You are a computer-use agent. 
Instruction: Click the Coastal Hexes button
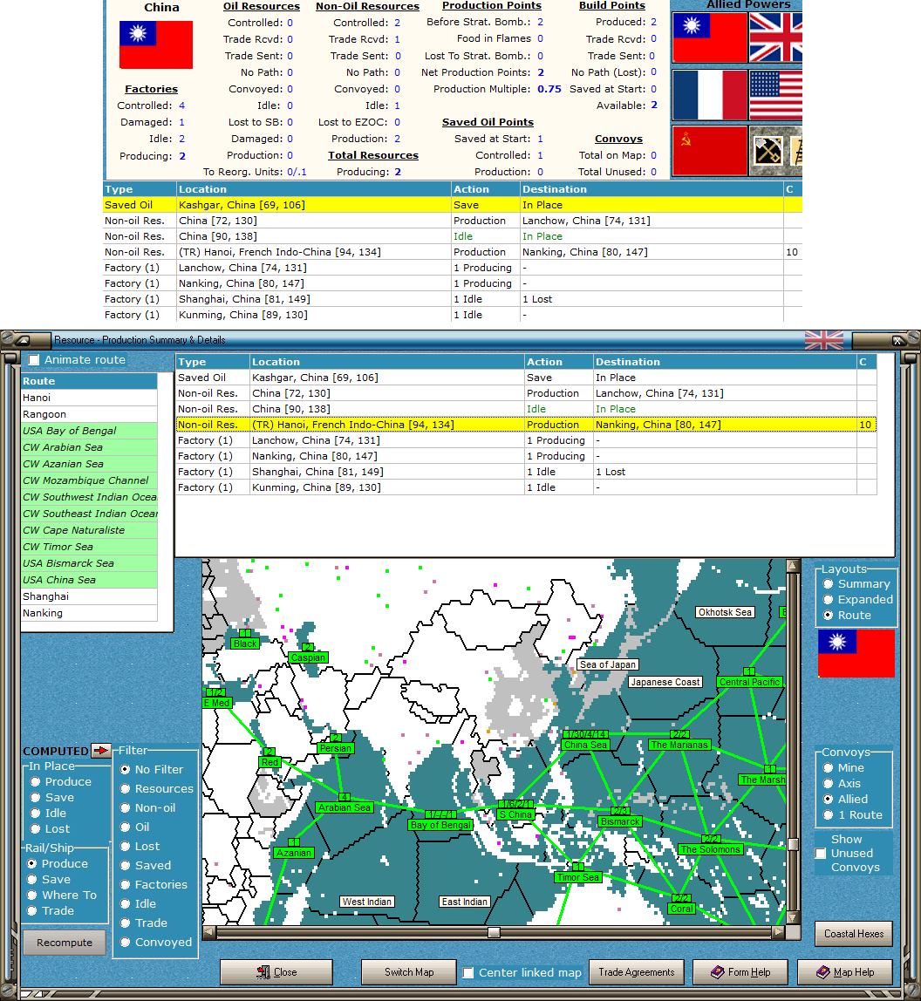point(854,934)
